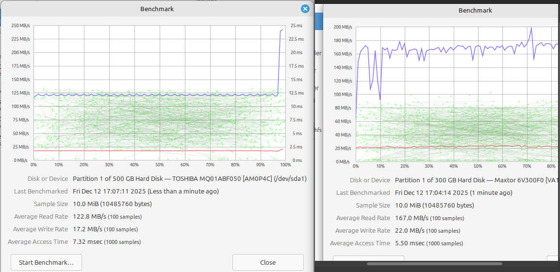560x272 pixels.
Task: Click the Start Benchmark… button
Action: tap(47, 262)
